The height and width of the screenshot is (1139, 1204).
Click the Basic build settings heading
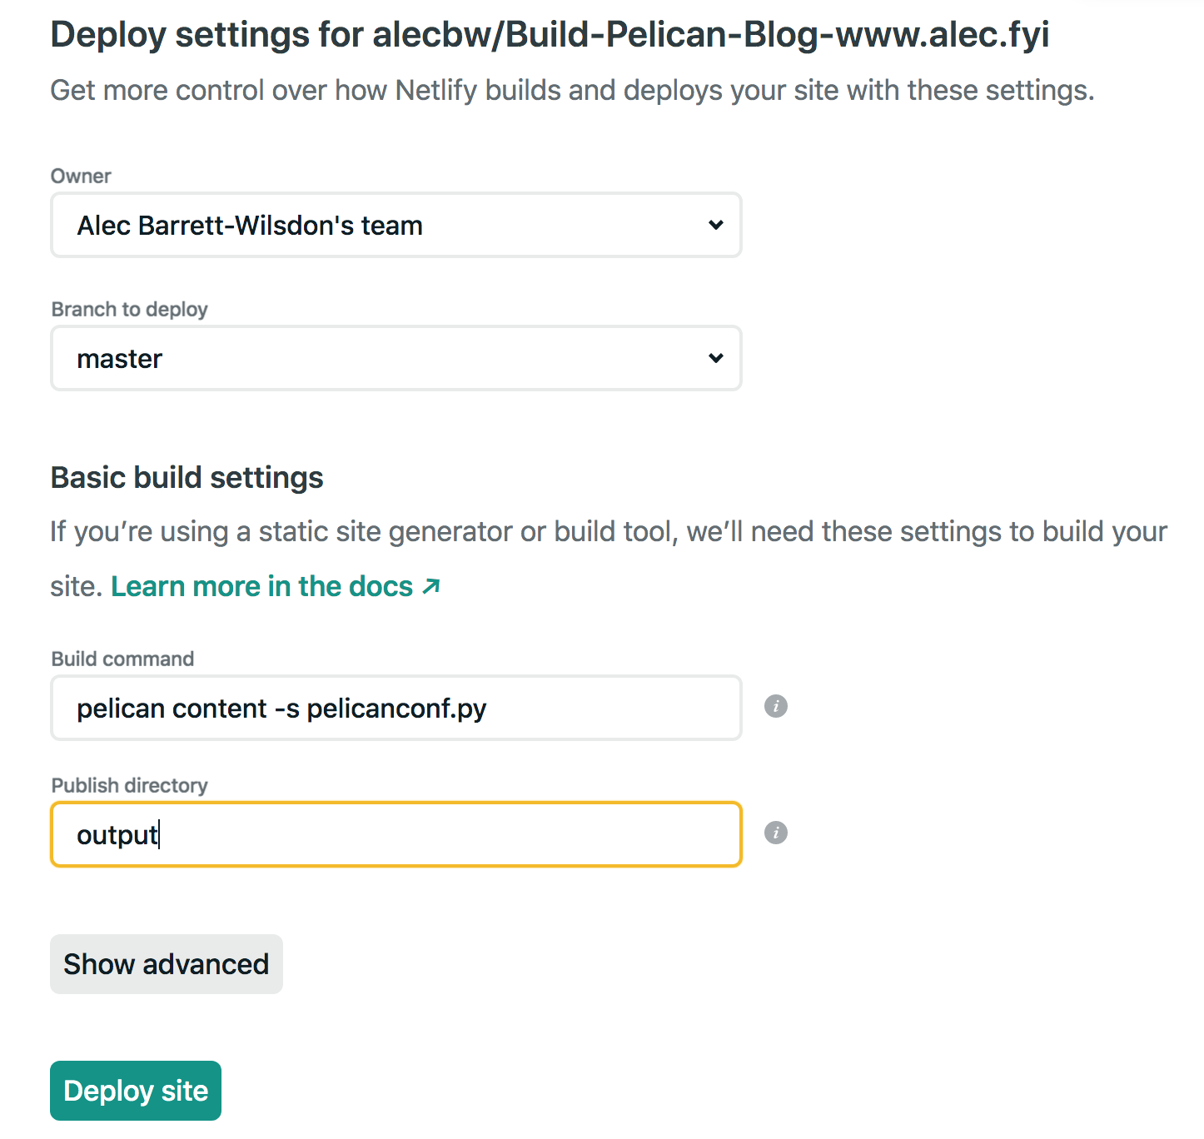click(187, 478)
